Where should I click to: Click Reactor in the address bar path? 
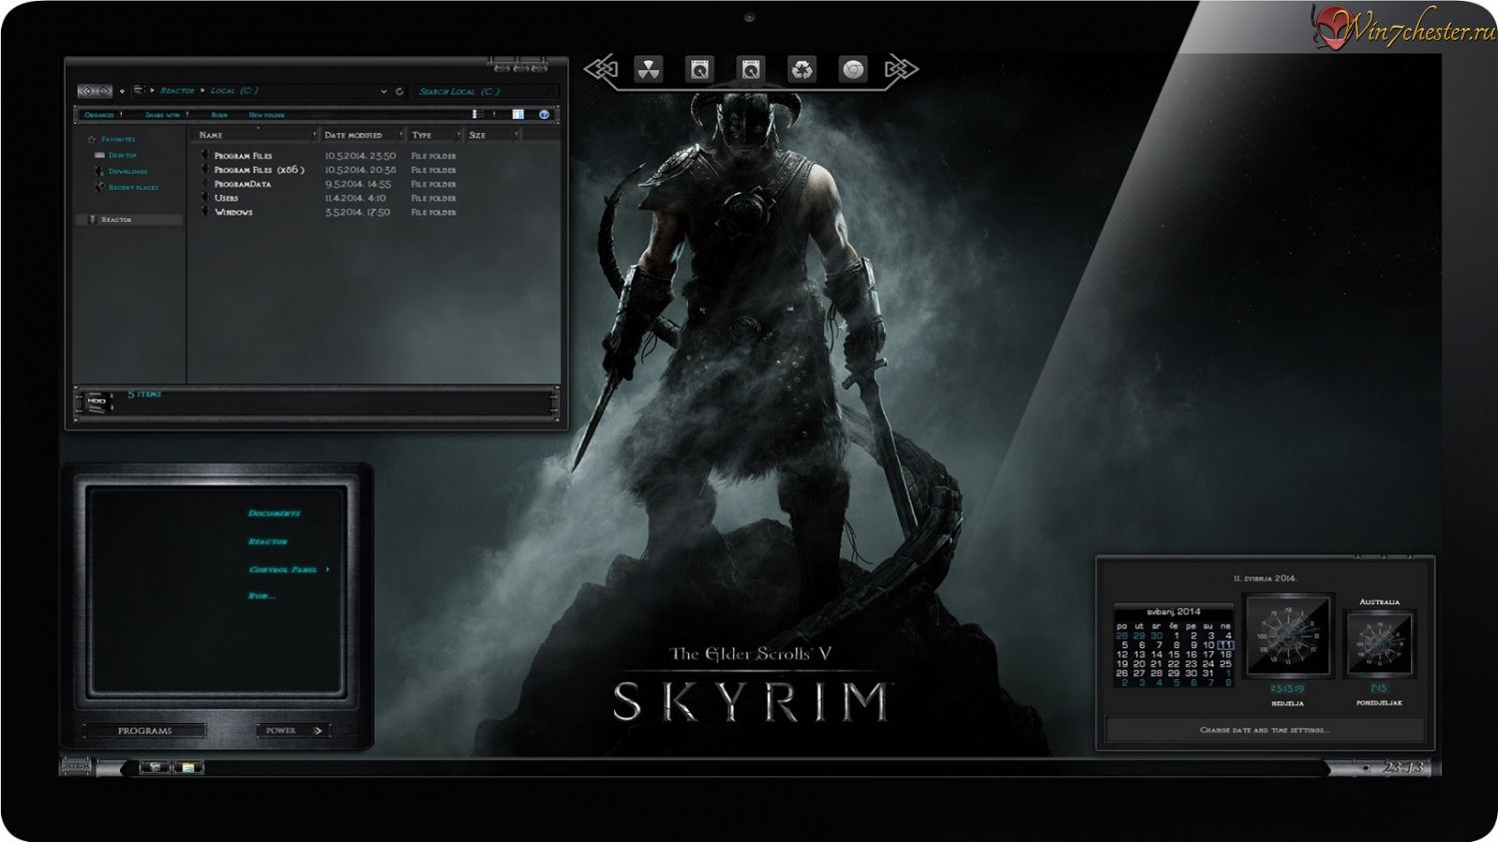[x=177, y=91]
